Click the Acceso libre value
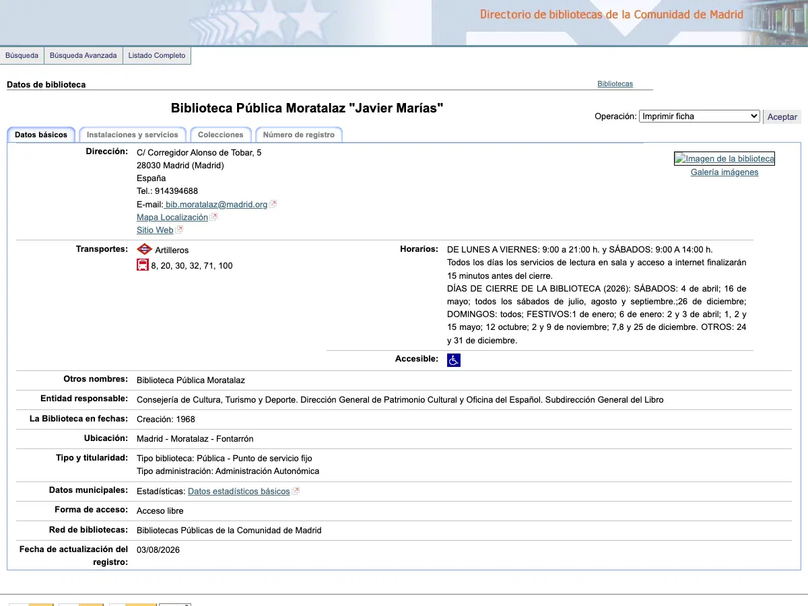Image resolution: width=808 pixels, height=606 pixels. (x=160, y=511)
